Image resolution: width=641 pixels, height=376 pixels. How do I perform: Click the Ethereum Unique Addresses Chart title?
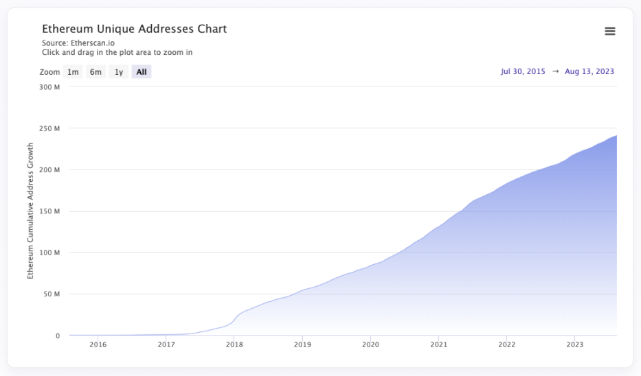[135, 29]
